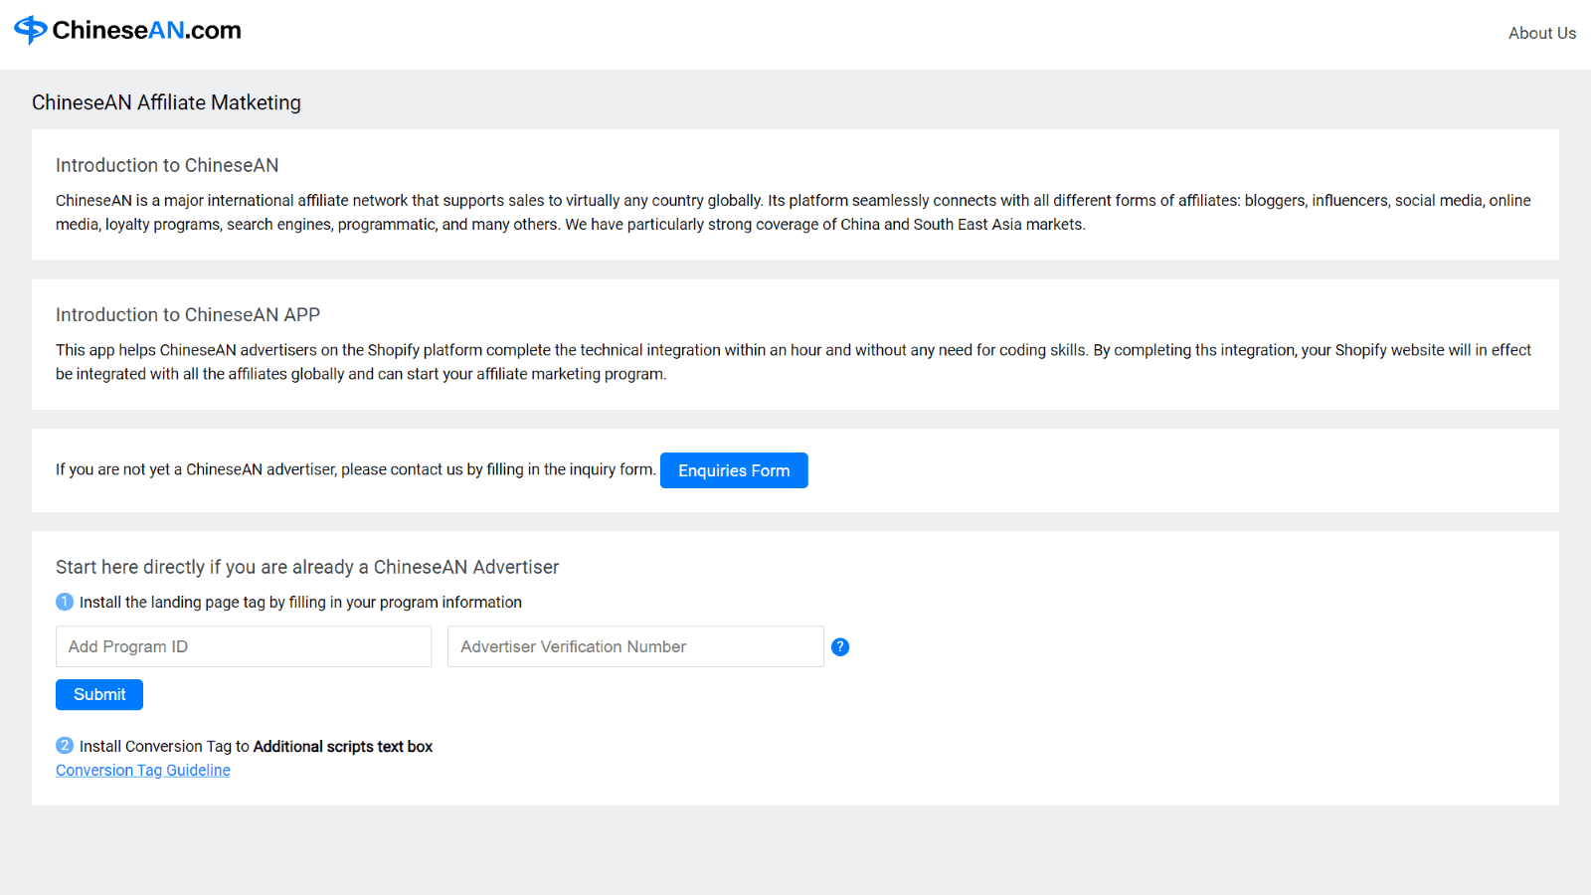Click the Additional scripts text box bold label

pyautogui.click(x=342, y=746)
